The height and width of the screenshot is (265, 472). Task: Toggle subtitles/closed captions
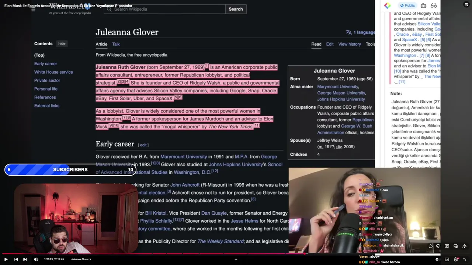coord(447,259)
